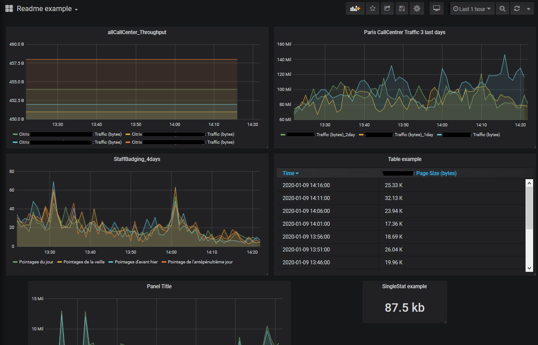This screenshot has height=345, width=538.
Task: Select table cell 2020-01-09 14:06:00
Action: [x=306, y=211]
